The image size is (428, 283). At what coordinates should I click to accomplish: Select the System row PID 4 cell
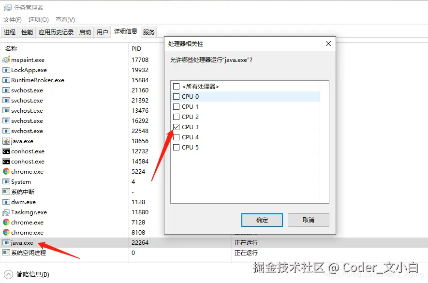click(x=133, y=182)
